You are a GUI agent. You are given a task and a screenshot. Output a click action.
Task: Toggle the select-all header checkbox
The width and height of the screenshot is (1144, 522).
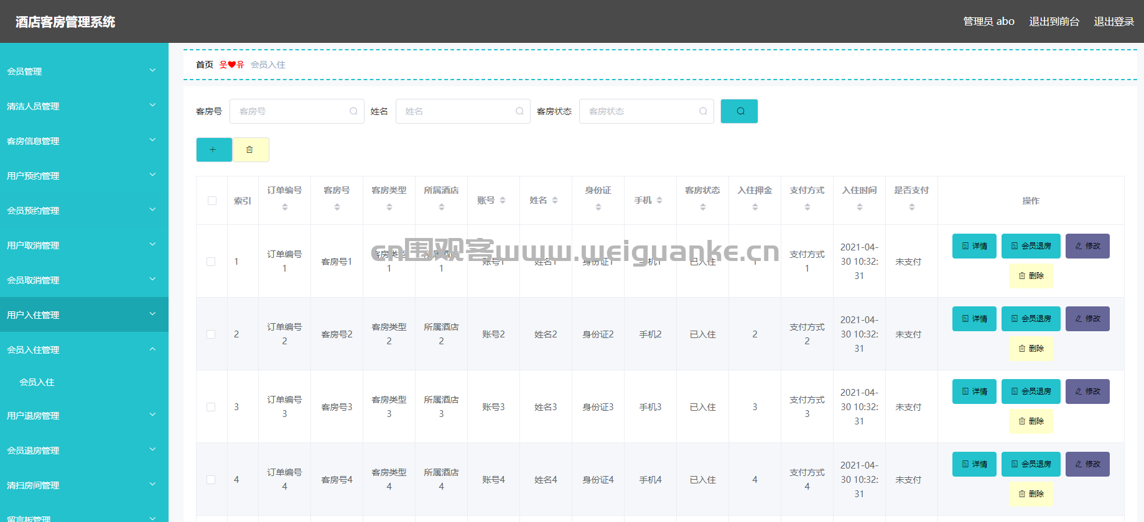tap(212, 201)
